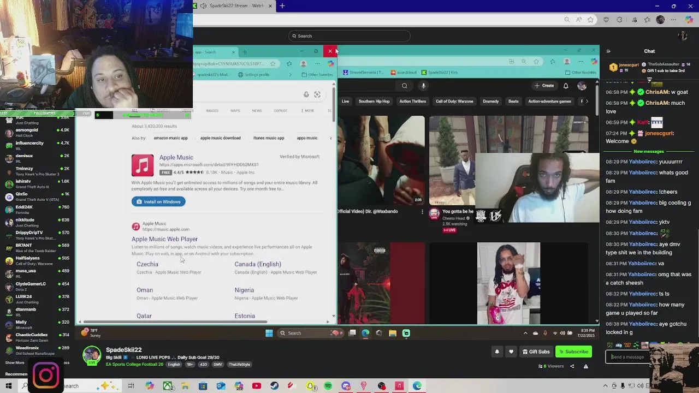Open the Apple Music icon on the bottom taskbar
699x393 pixels.
(399, 386)
